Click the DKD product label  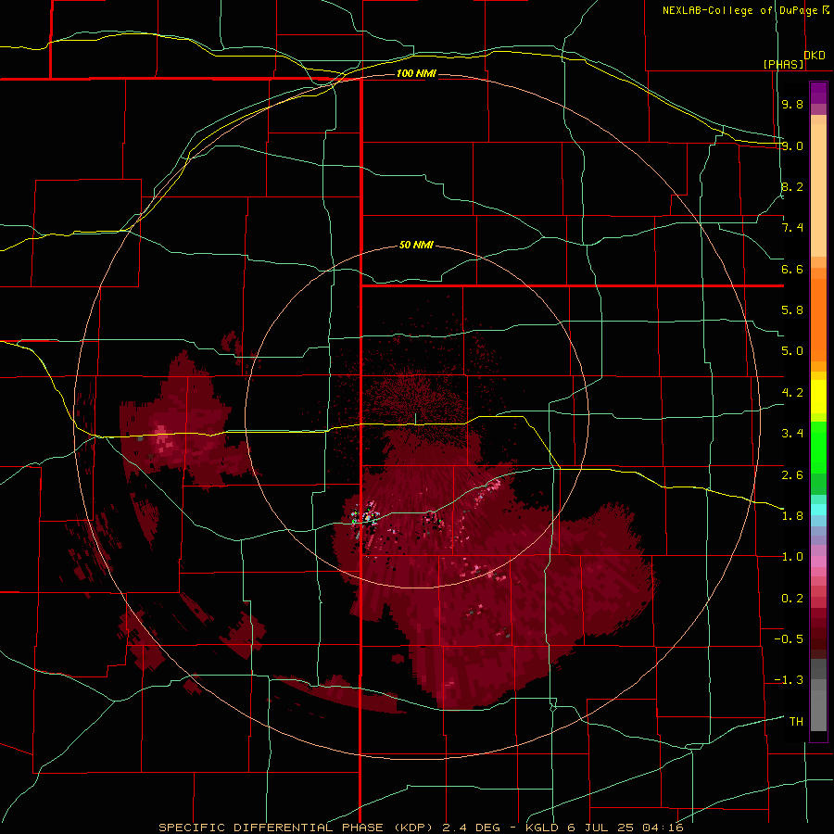[815, 56]
